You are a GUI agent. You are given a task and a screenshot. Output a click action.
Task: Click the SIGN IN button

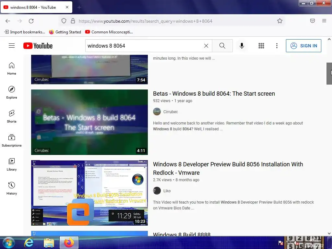click(303, 46)
